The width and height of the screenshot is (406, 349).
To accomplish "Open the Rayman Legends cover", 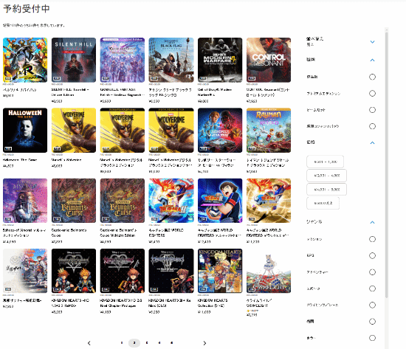I will 269,130.
